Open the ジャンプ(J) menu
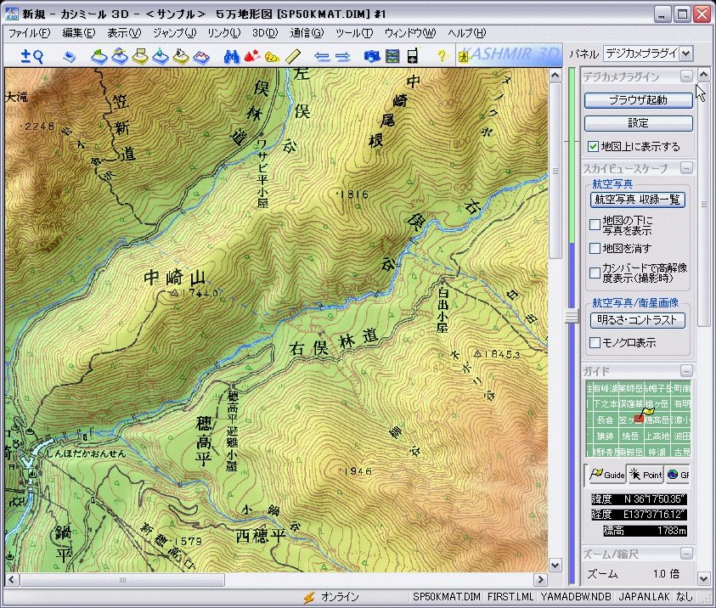Viewport: 716px width, 608px height. tap(174, 33)
